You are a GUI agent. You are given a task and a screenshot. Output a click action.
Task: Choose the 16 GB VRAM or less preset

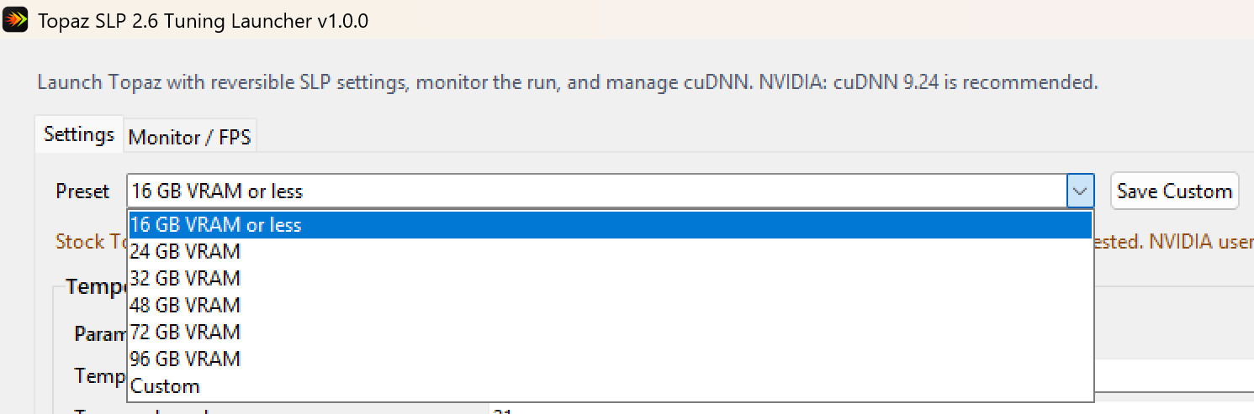(x=610, y=225)
